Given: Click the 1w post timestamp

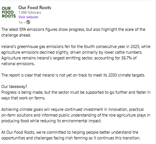Looking at the screenshot, I should tap(21, 22).
